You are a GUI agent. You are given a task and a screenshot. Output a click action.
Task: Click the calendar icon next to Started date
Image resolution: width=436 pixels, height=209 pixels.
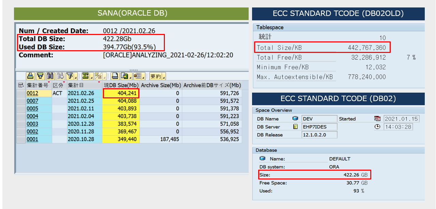point(377,119)
